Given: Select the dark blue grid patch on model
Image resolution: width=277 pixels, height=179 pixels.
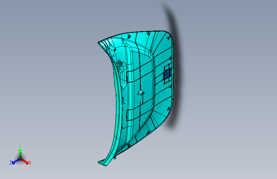Looking at the screenshot, I should pos(168,74).
